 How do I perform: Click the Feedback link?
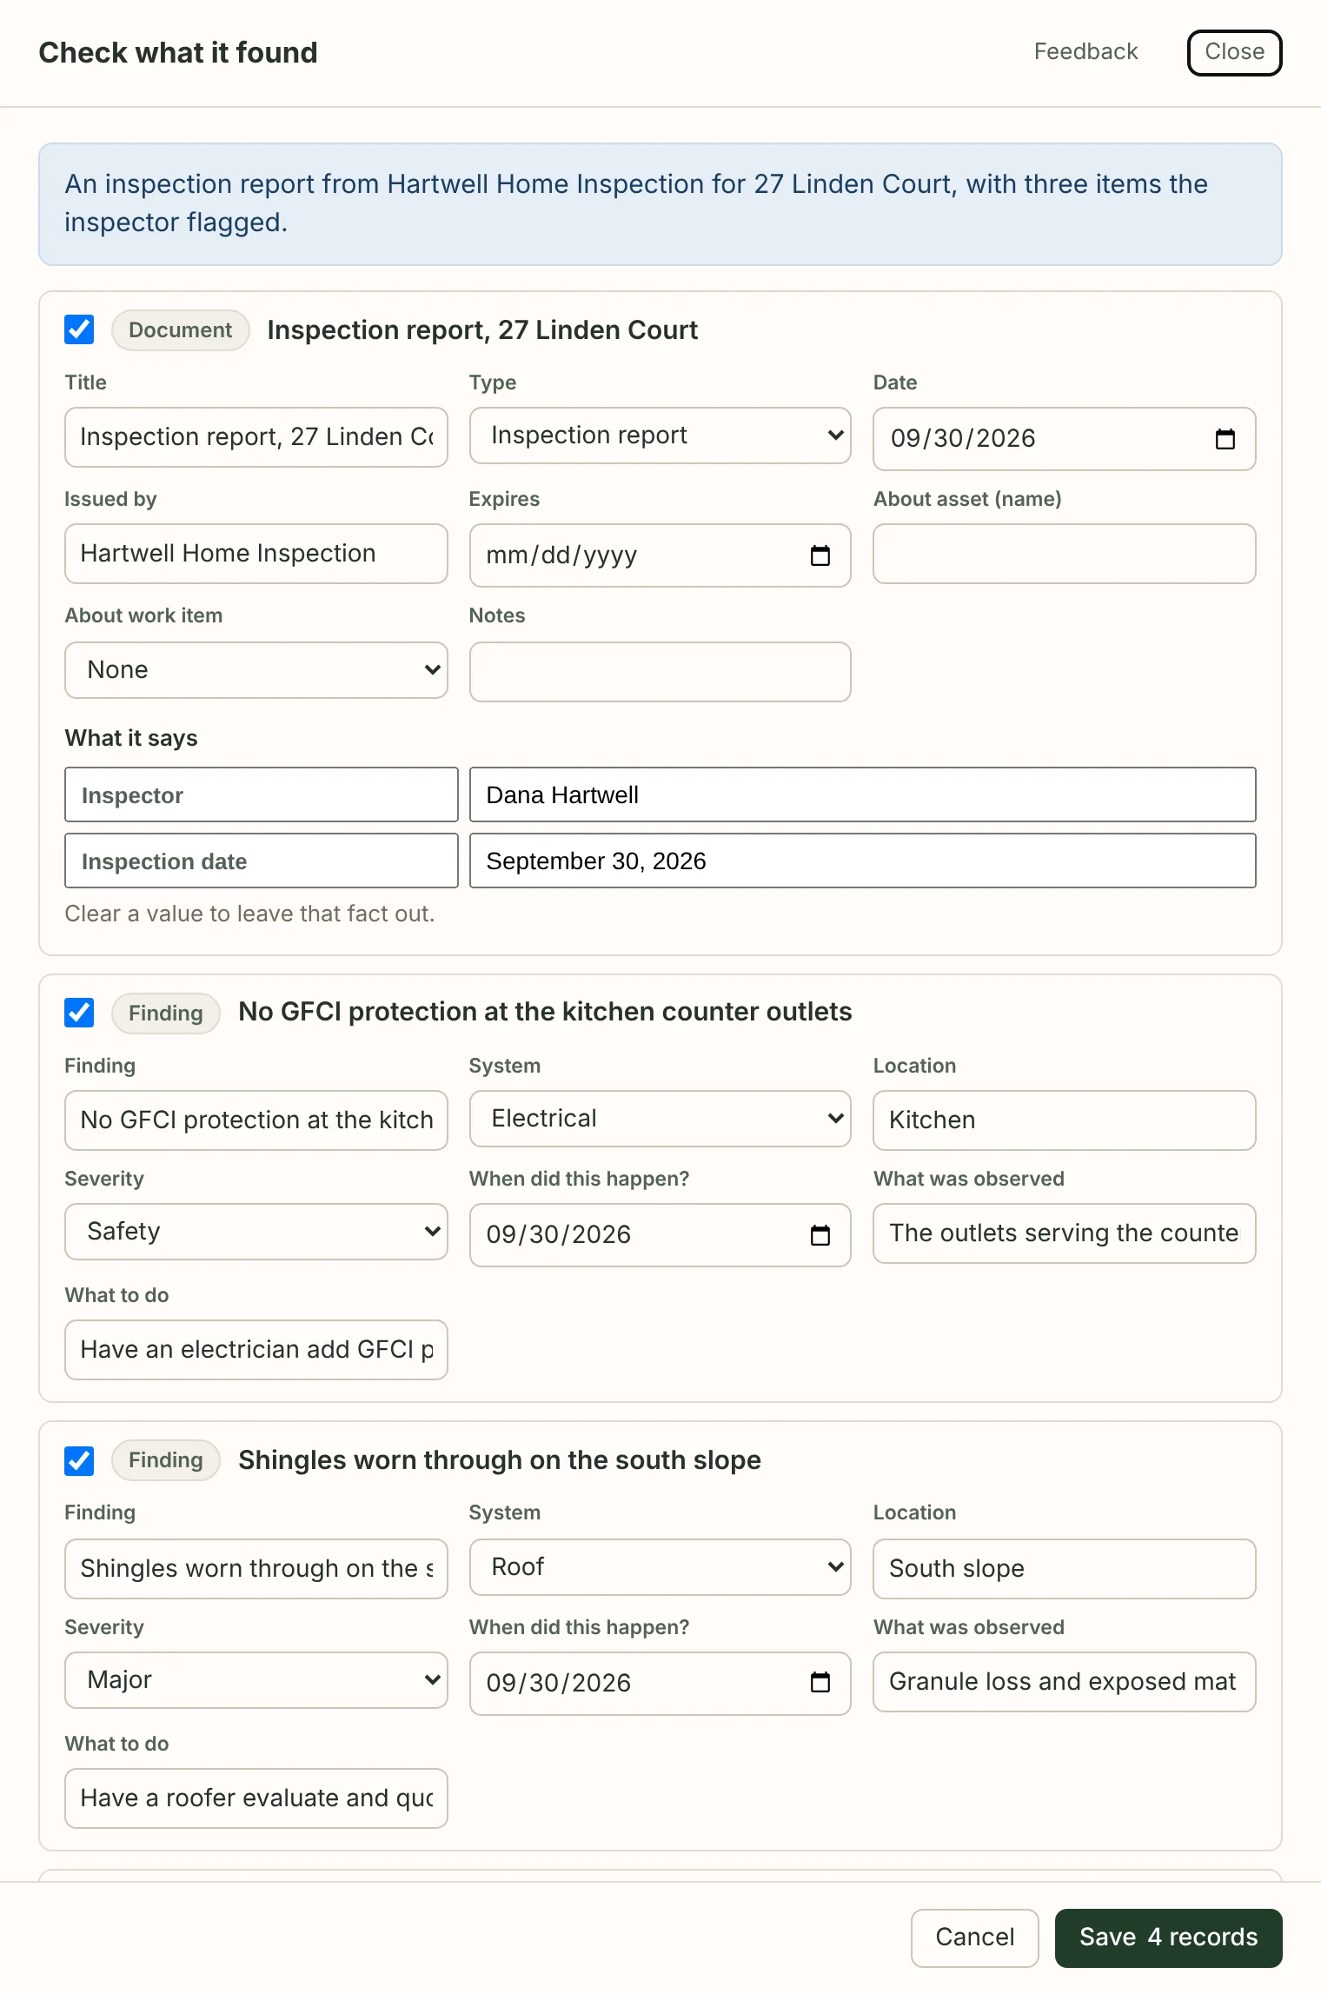coord(1085,52)
